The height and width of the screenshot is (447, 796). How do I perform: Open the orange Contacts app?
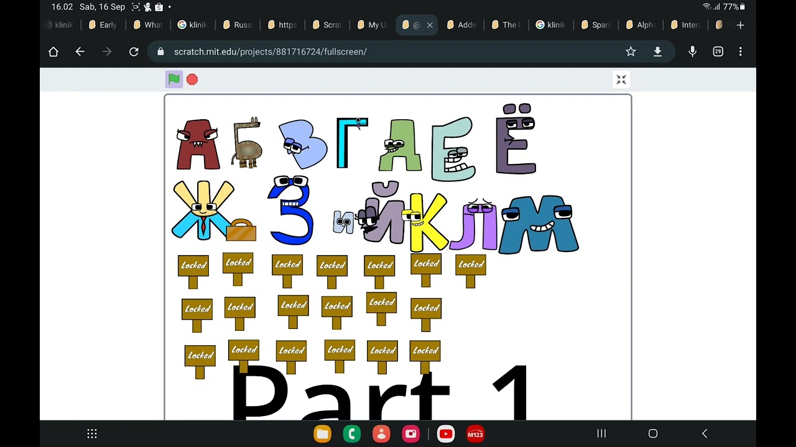(x=381, y=434)
